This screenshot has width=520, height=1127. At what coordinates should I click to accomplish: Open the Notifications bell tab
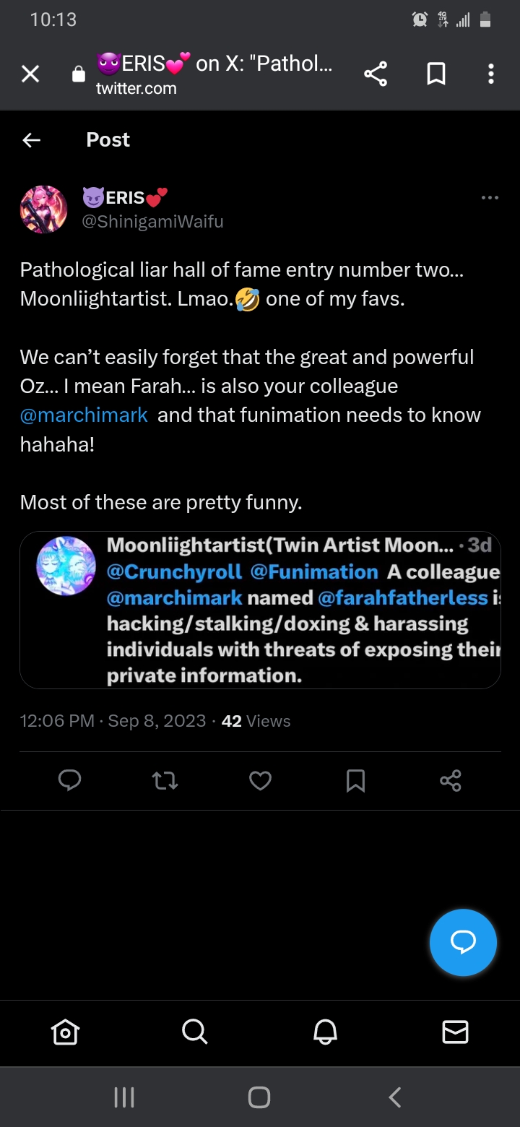(x=325, y=1032)
